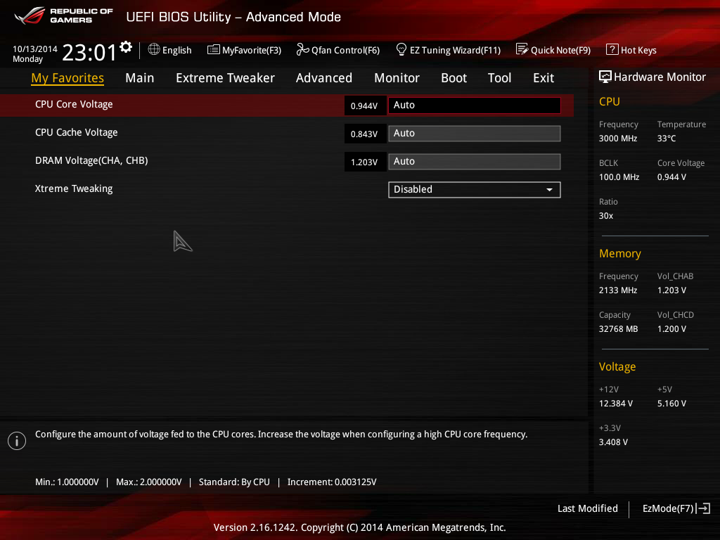Screen dimensions: 720x540
Task: Open the Xtreme Tweaking dropdown
Action: (x=475, y=190)
